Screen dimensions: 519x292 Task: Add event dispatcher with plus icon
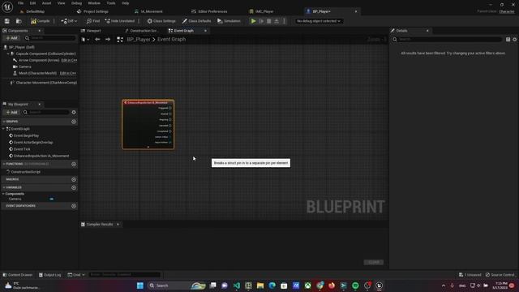coord(74,206)
